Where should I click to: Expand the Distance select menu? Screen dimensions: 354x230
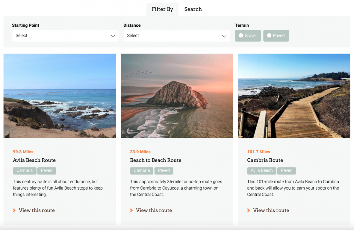176,36
